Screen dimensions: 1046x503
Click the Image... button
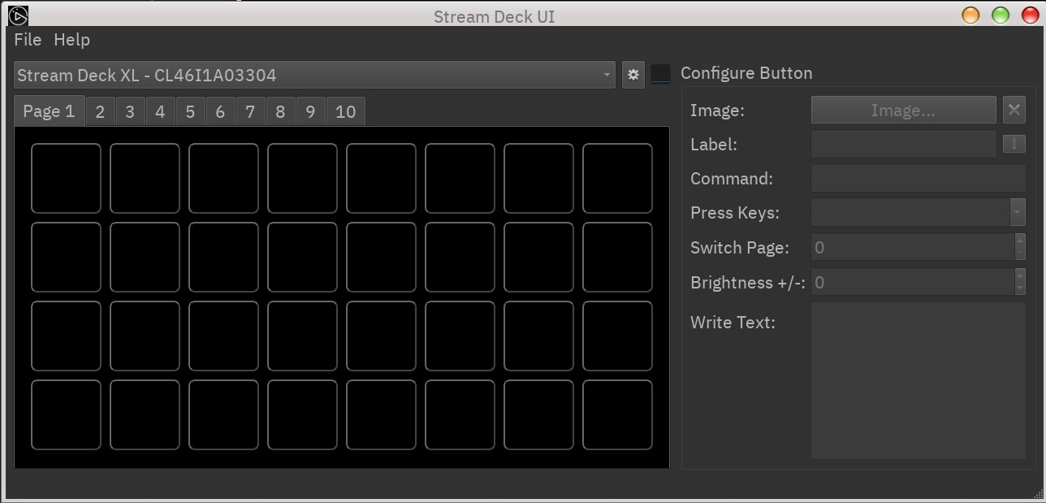point(903,110)
